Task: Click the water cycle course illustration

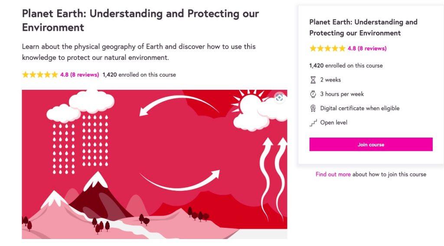Action: click(x=154, y=164)
